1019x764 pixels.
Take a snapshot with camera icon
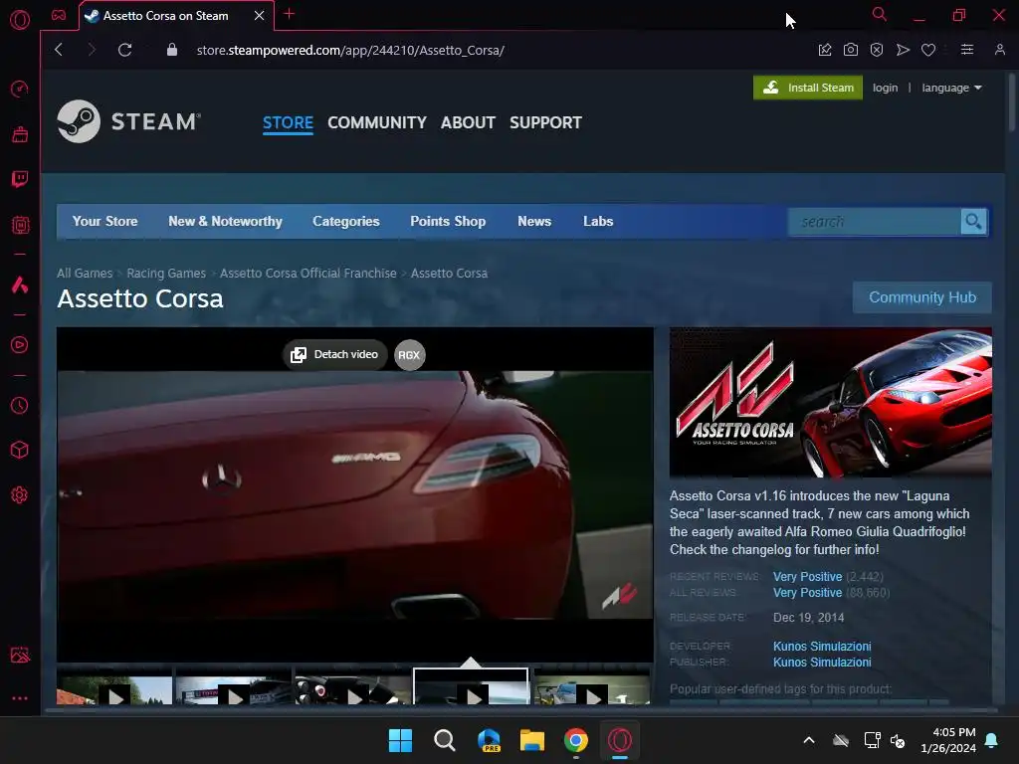(x=851, y=50)
